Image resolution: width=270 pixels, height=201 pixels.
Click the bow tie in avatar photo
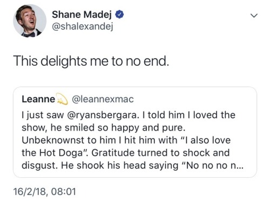[29, 34]
